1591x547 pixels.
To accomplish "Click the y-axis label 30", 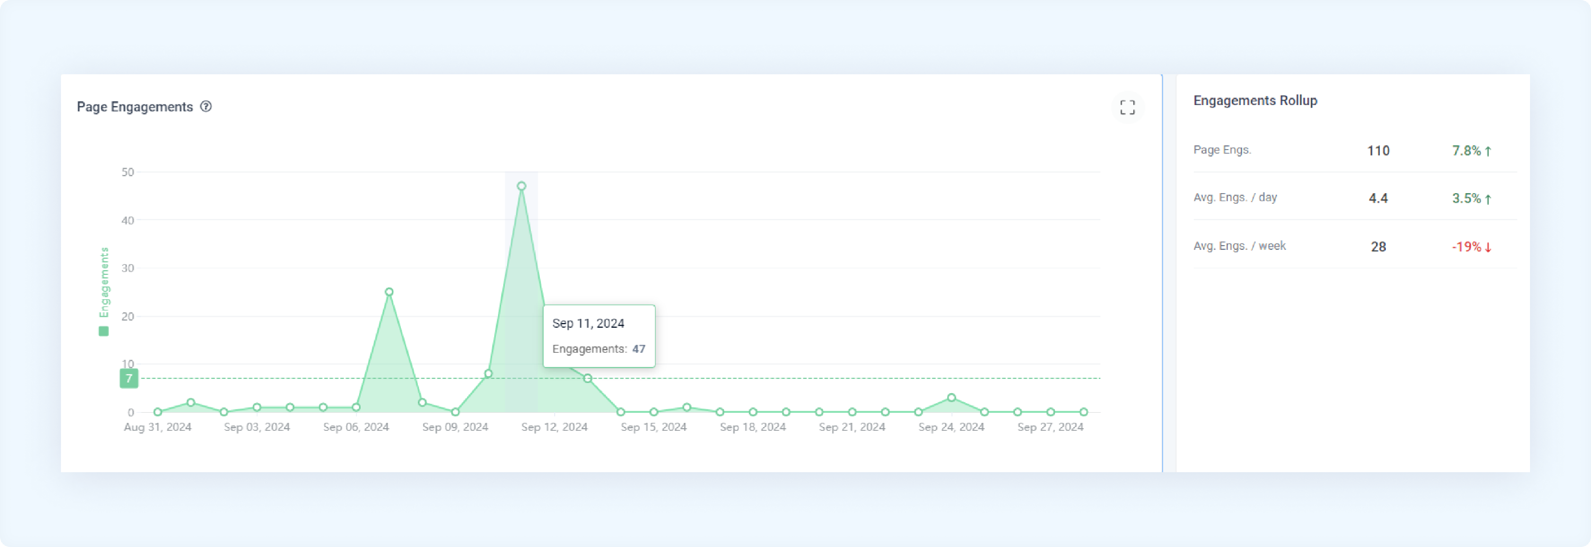I will click(128, 268).
